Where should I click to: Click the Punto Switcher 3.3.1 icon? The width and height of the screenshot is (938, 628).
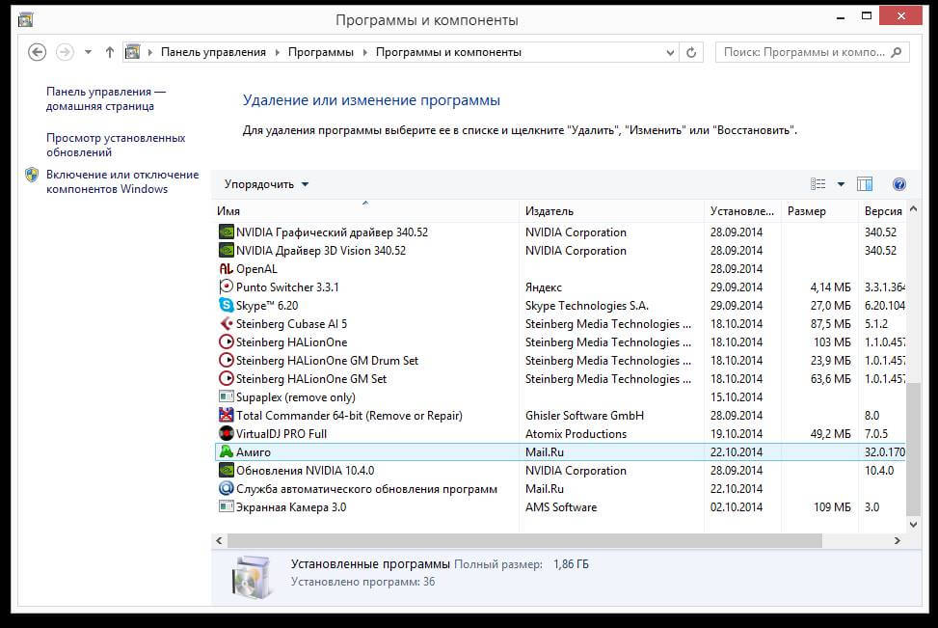tap(227, 287)
